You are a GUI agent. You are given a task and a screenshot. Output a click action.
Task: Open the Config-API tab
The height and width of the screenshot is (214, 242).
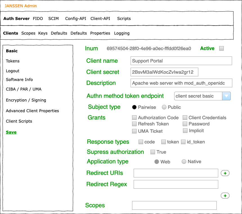[76, 19]
